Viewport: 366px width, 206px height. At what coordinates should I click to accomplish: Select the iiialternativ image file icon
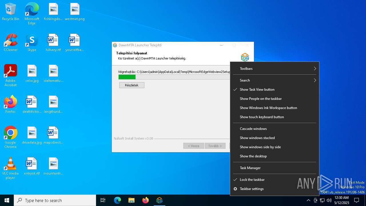[53, 74]
